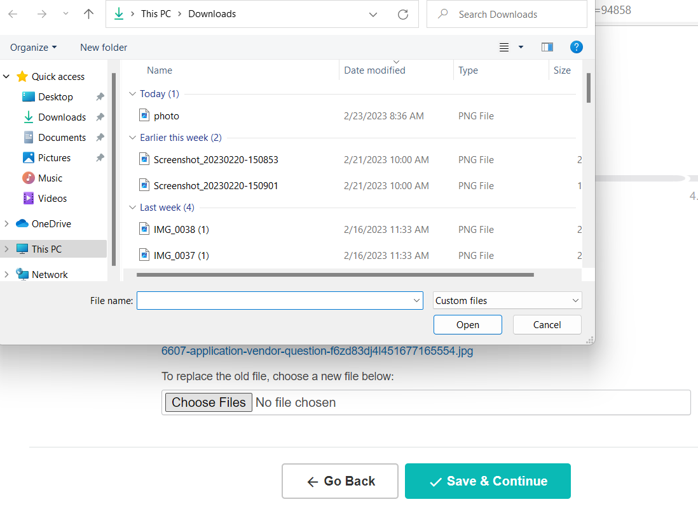Click the file icon of IMG_0038 (1)
The height and width of the screenshot is (516, 698).
click(x=144, y=229)
